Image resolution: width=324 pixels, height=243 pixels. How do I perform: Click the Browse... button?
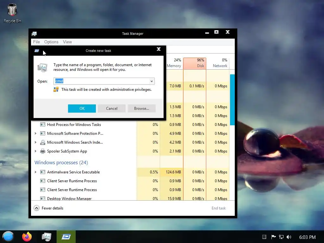pos(141,109)
